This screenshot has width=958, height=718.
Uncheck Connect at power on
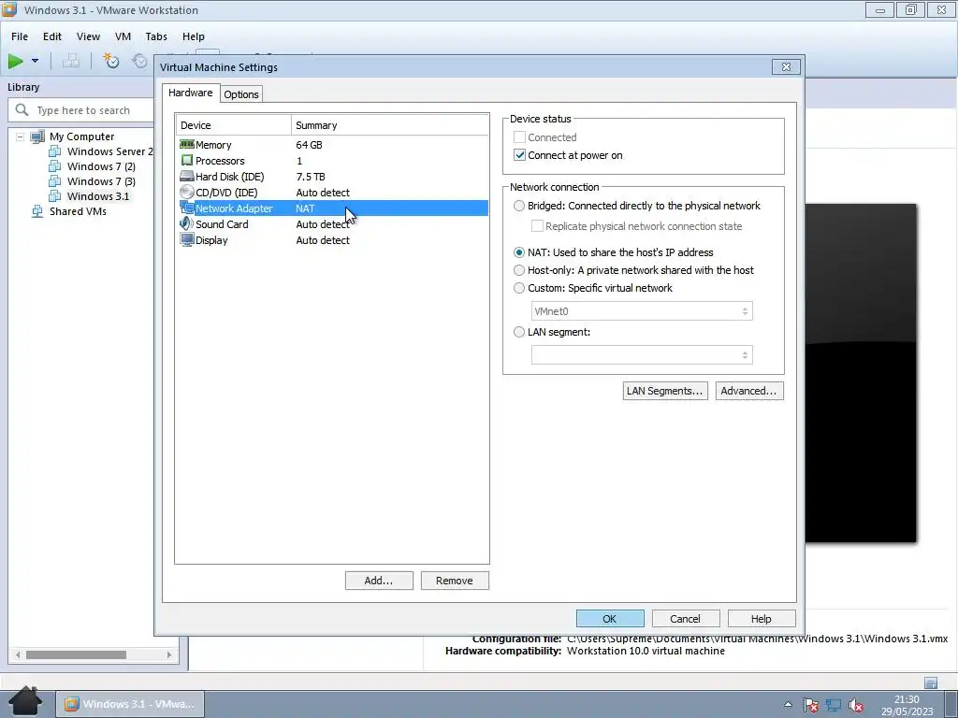519,155
